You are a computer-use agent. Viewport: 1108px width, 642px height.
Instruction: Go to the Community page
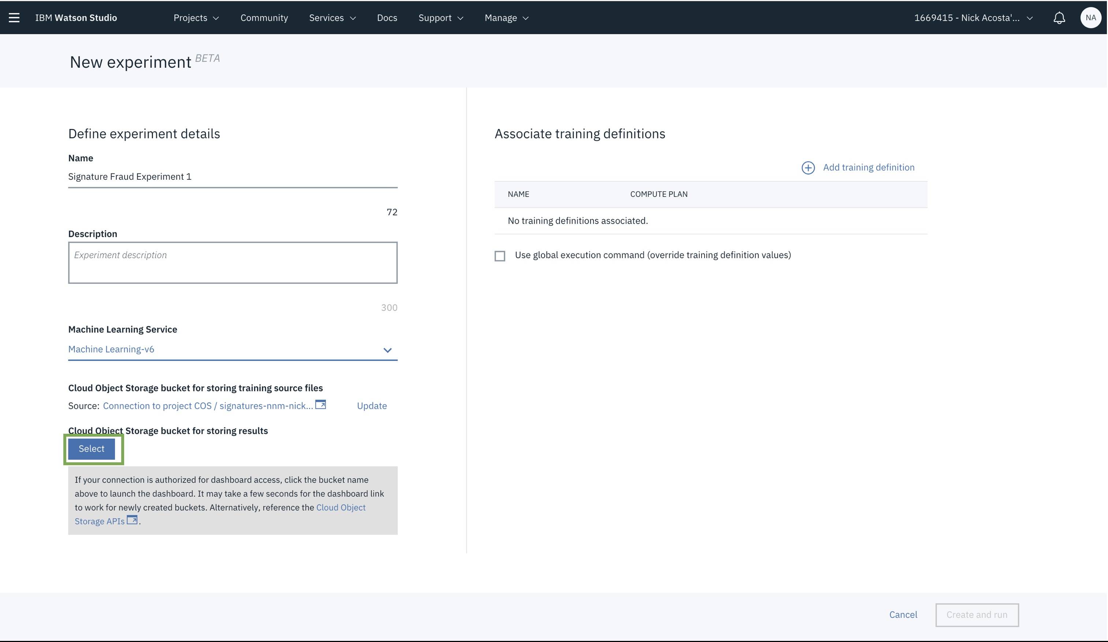264,18
